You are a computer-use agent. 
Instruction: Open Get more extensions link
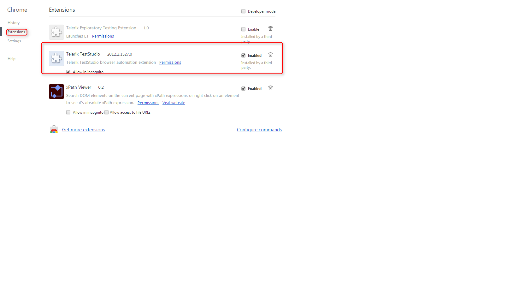point(83,130)
